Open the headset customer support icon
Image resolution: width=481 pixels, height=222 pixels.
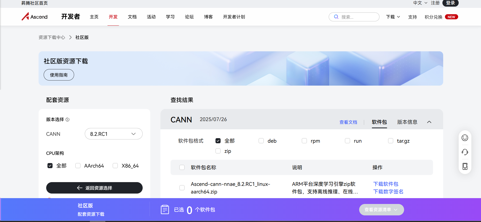(465, 152)
